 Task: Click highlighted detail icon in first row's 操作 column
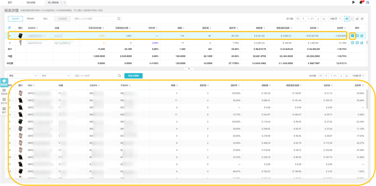click(352, 36)
